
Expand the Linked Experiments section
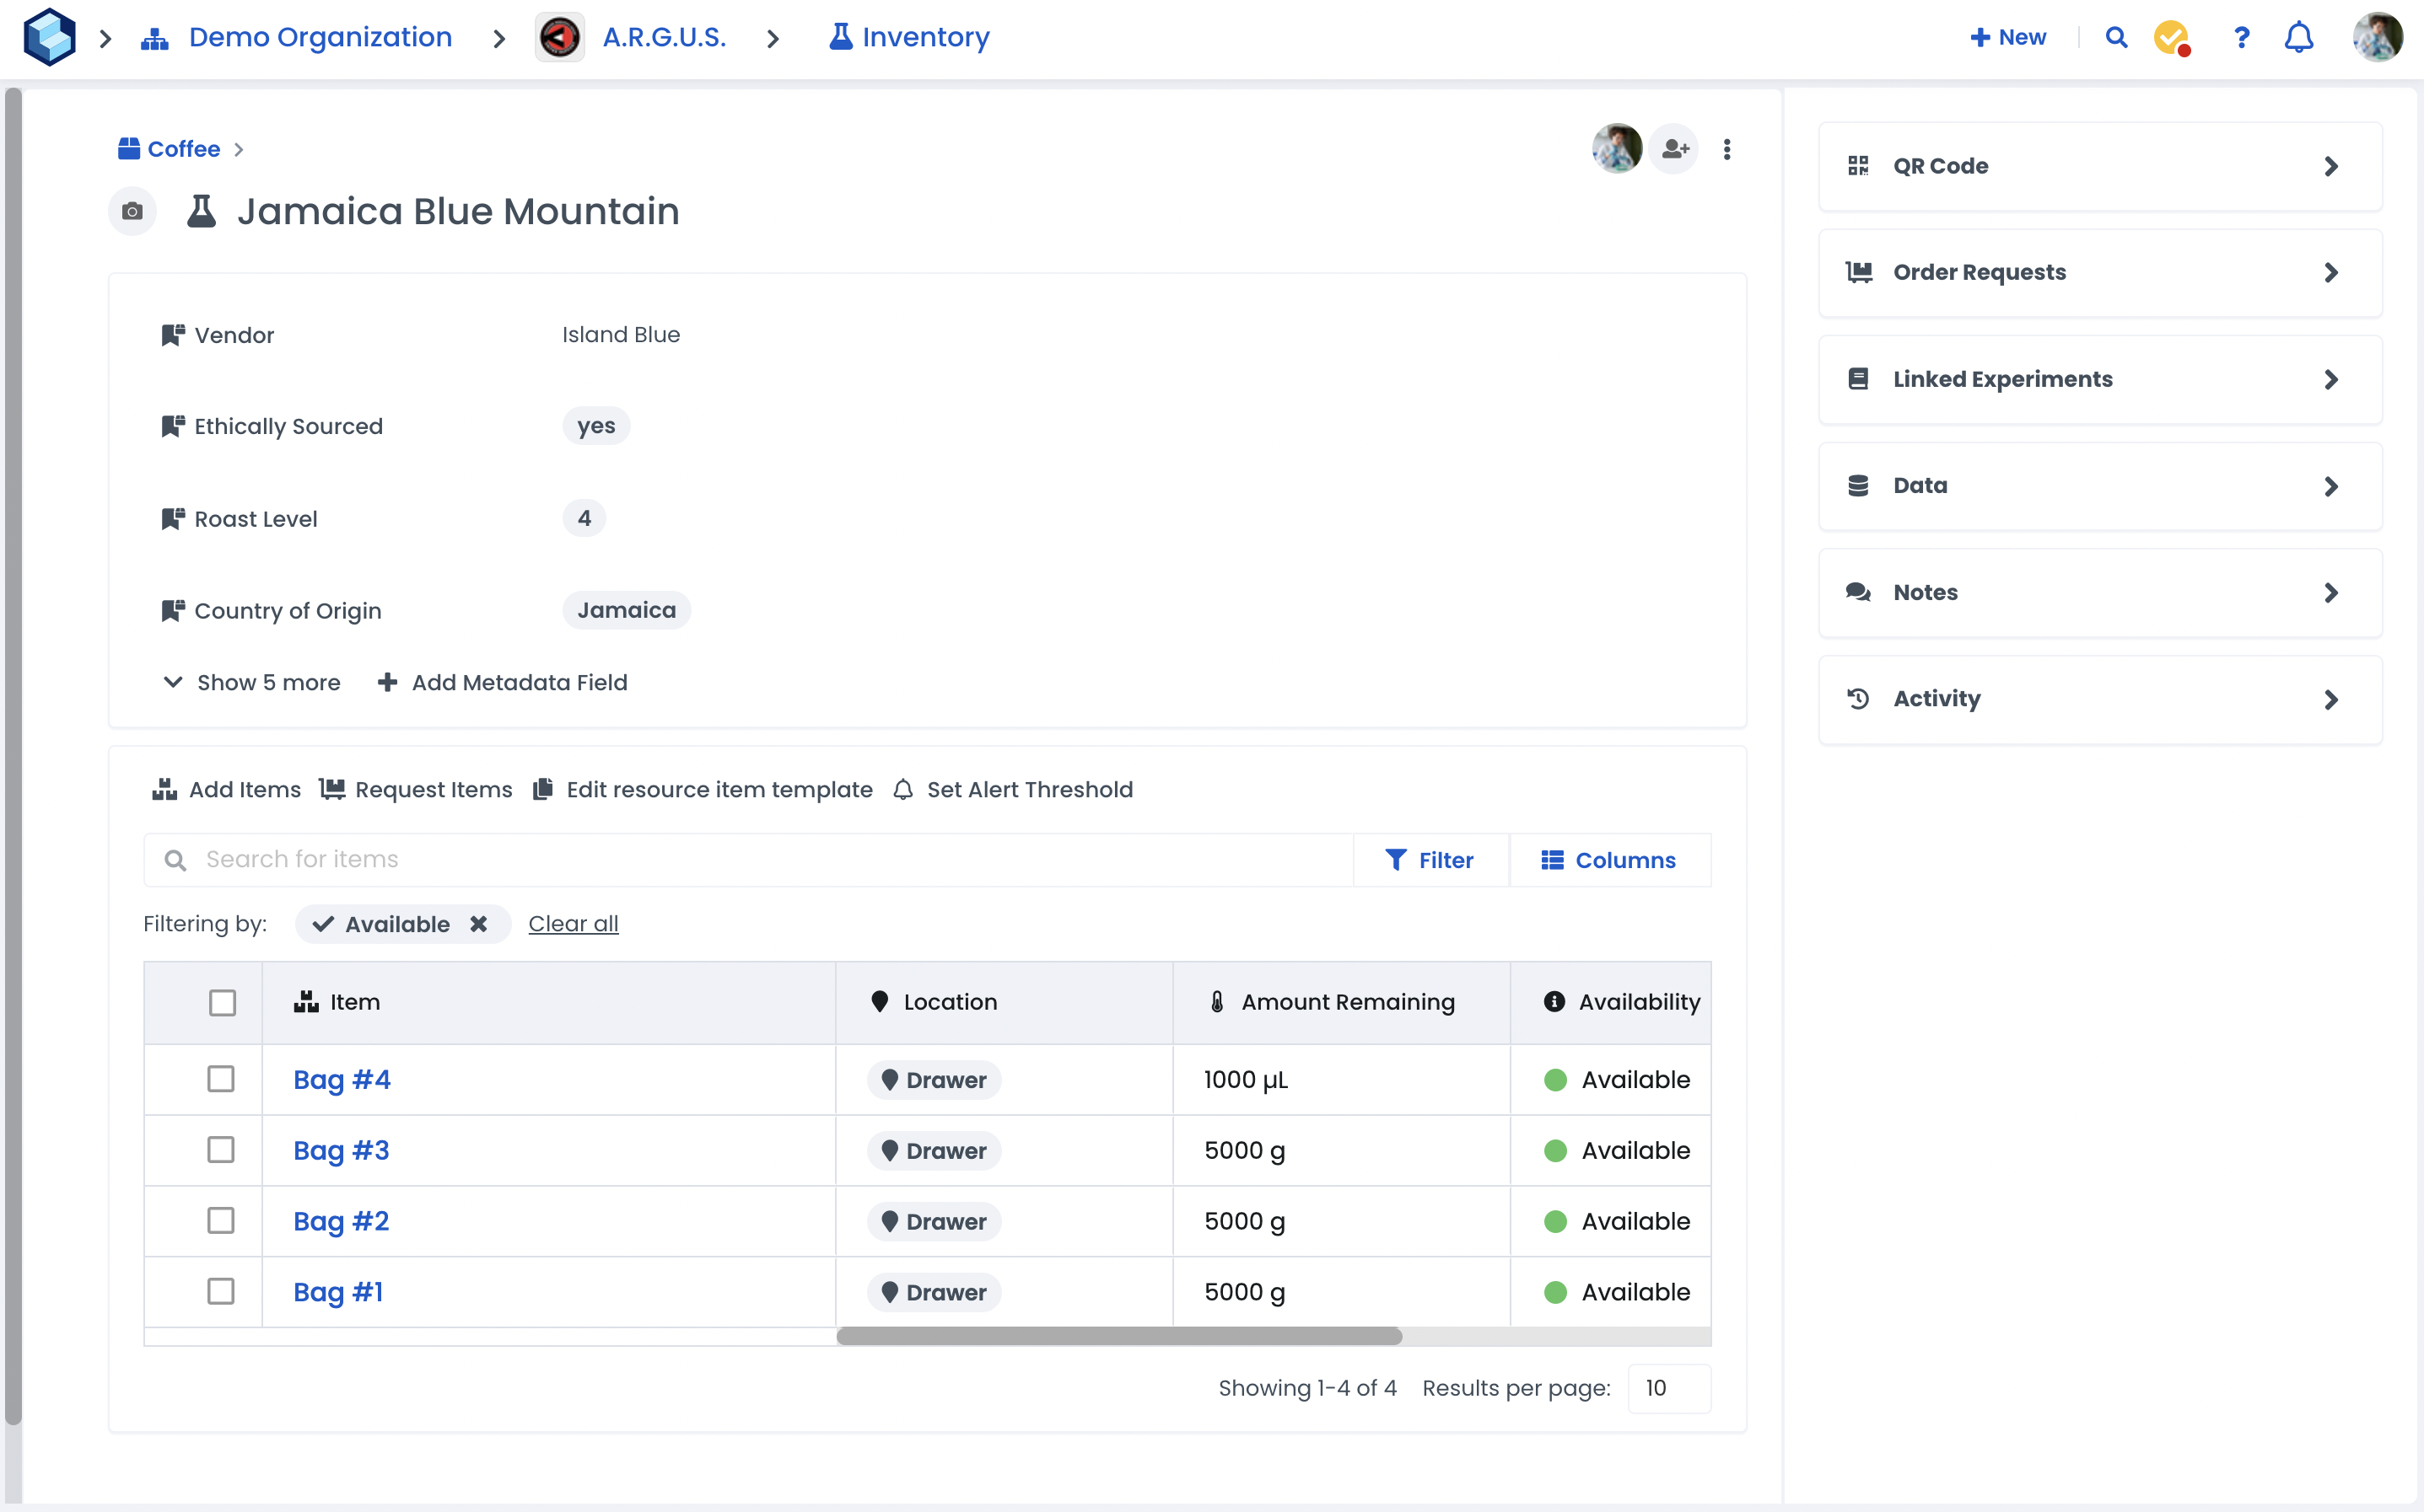click(2099, 379)
